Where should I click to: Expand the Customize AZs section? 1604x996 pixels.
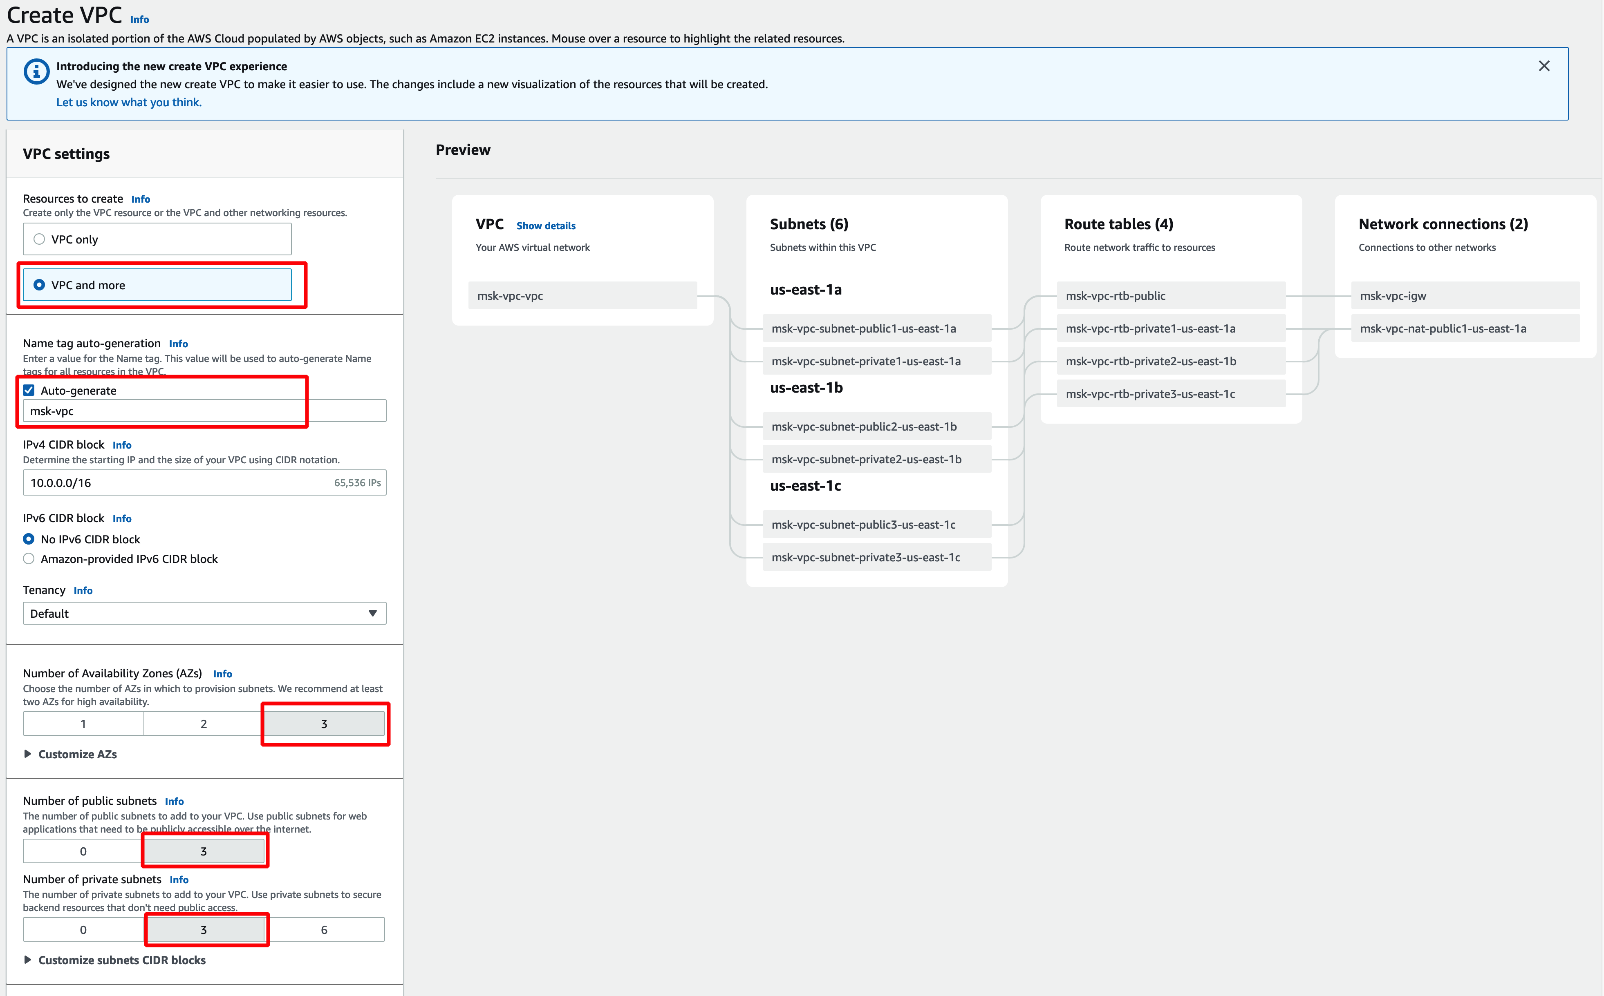tap(71, 754)
